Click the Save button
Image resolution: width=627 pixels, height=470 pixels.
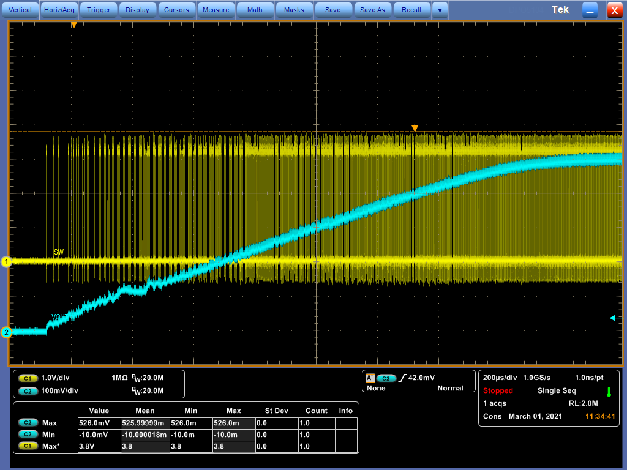tap(333, 10)
